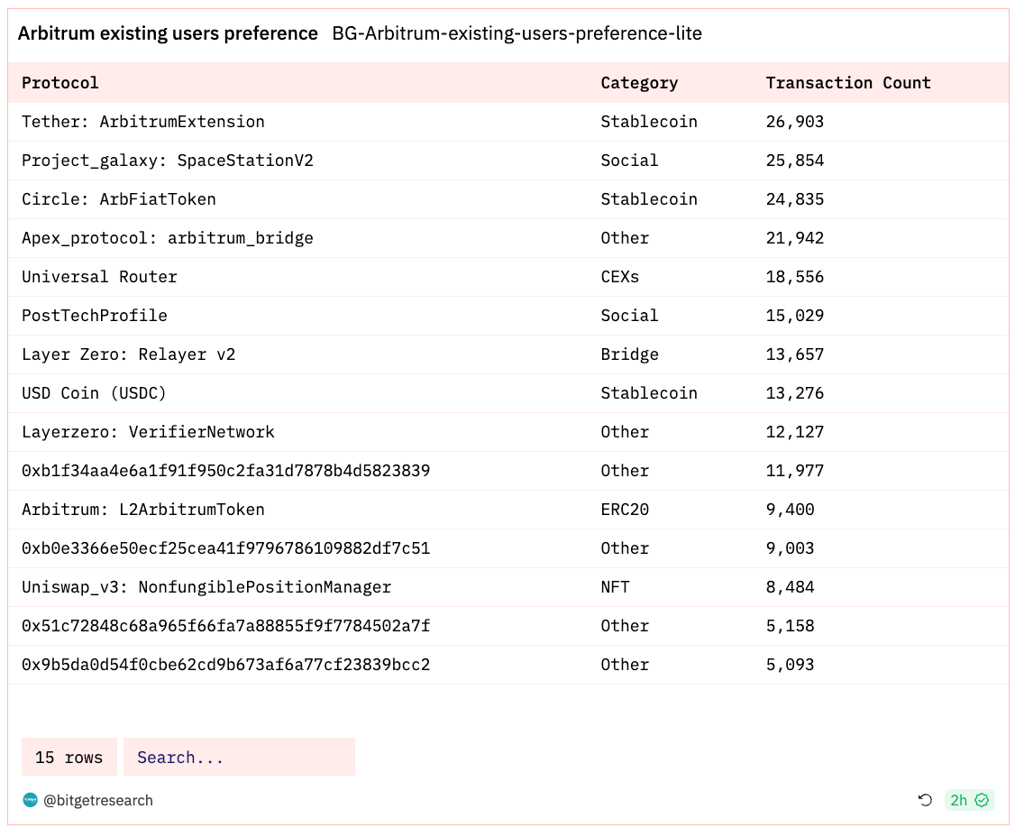Select the Tether: ArbitrumExtension cell
1015x837 pixels.
(x=143, y=122)
